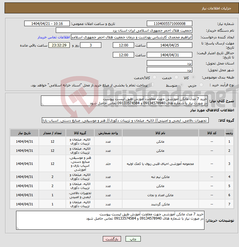
Task: Click the group cell تجهیزات دفاعی، ایمنی و امنیتی
Action: coord(80,195)
